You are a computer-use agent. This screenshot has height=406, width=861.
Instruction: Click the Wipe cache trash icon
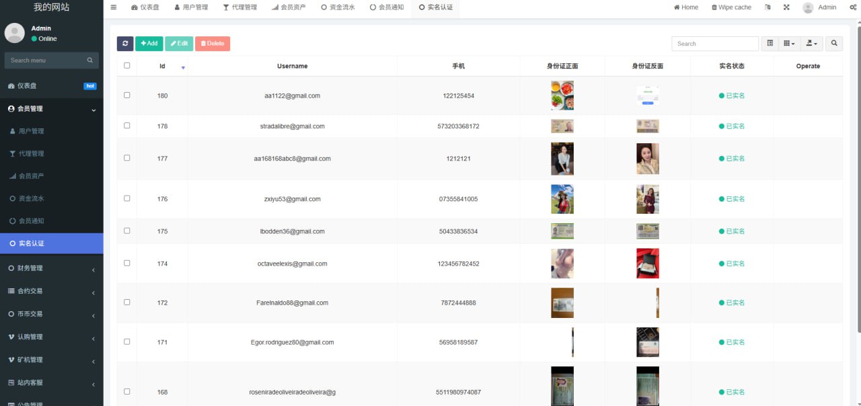tap(714, 7)
